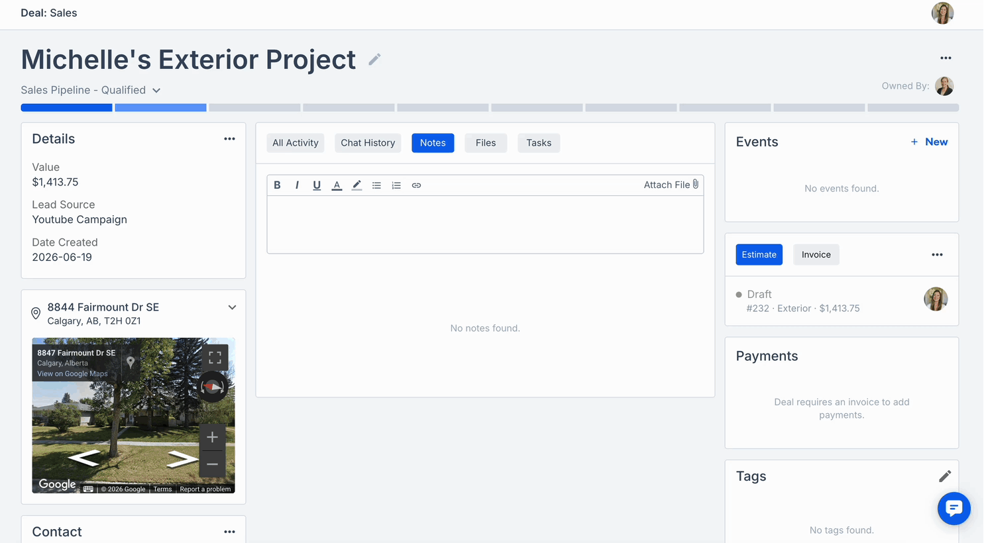Viewport: 984px width, 543px height.
Task: Move street view left with arrow
Action: pos(84,458)
